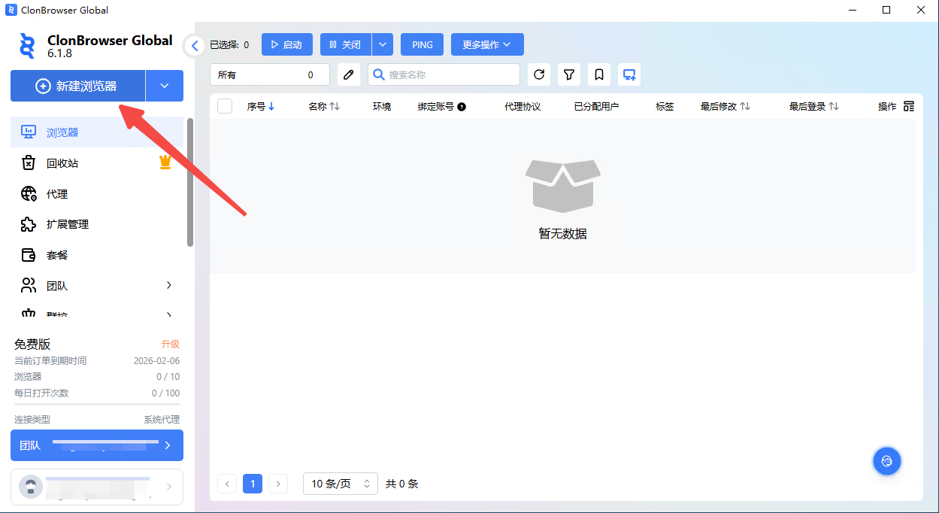Toggle the select-all checkbox in table header
Screen dimensions: 939x513
point(225,106)
